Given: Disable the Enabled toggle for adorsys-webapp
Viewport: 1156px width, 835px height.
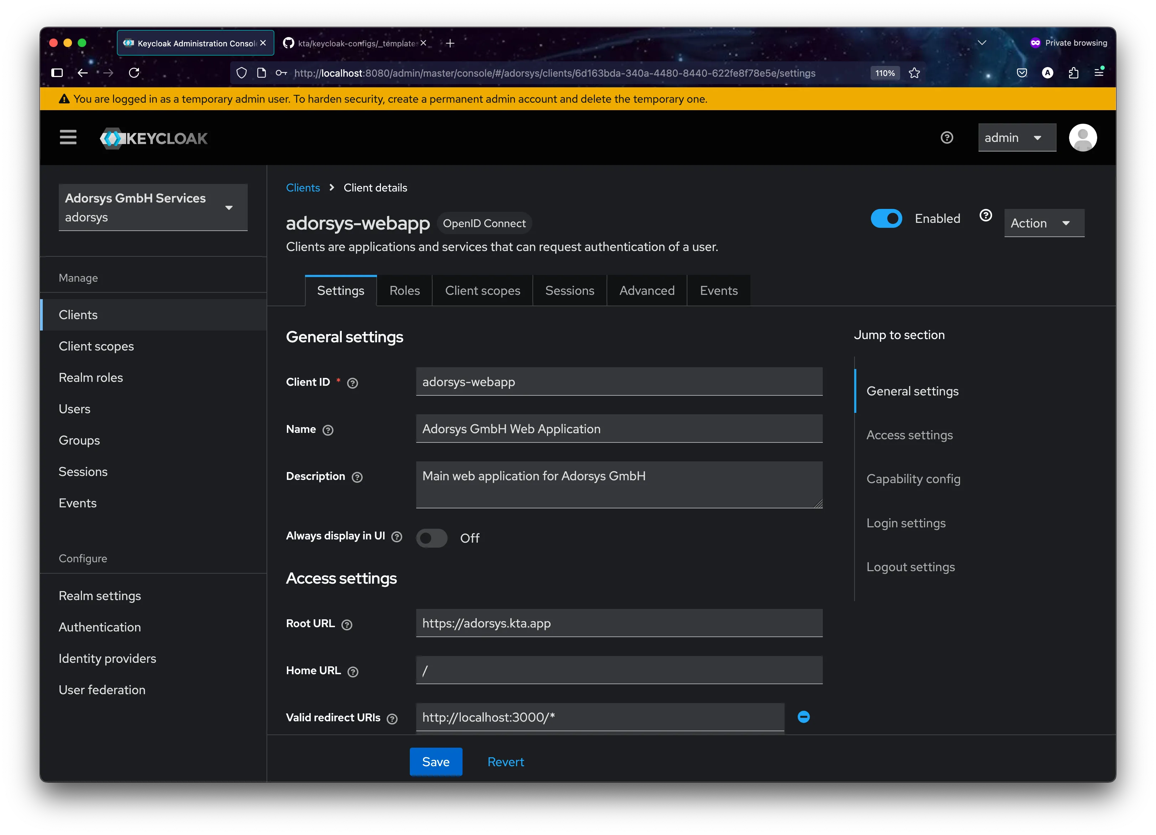Looking at the screenshot, I should 886,218.
